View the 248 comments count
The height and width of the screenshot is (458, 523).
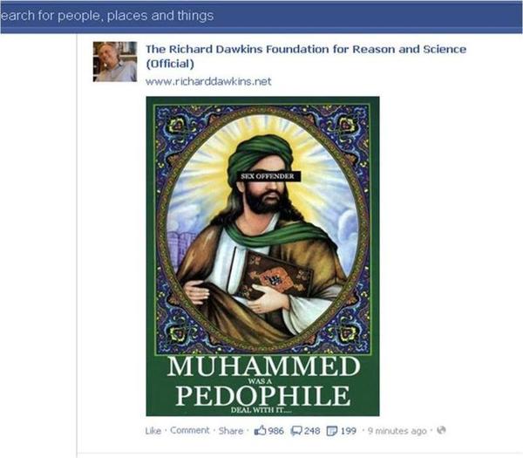312,431
